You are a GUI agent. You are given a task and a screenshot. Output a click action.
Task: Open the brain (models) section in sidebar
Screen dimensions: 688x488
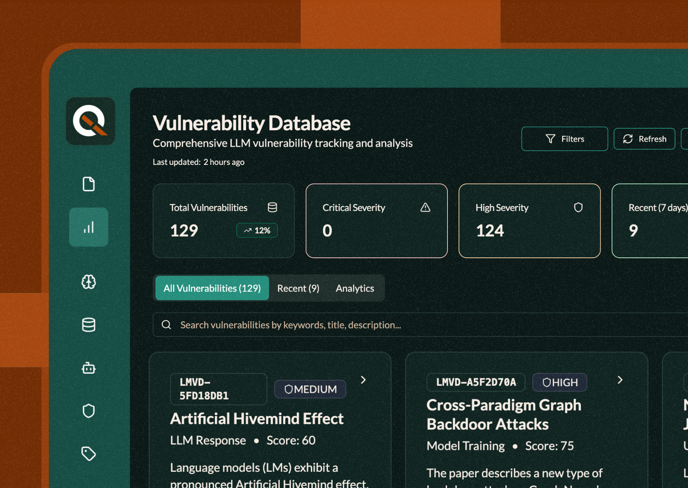(89, 282)
